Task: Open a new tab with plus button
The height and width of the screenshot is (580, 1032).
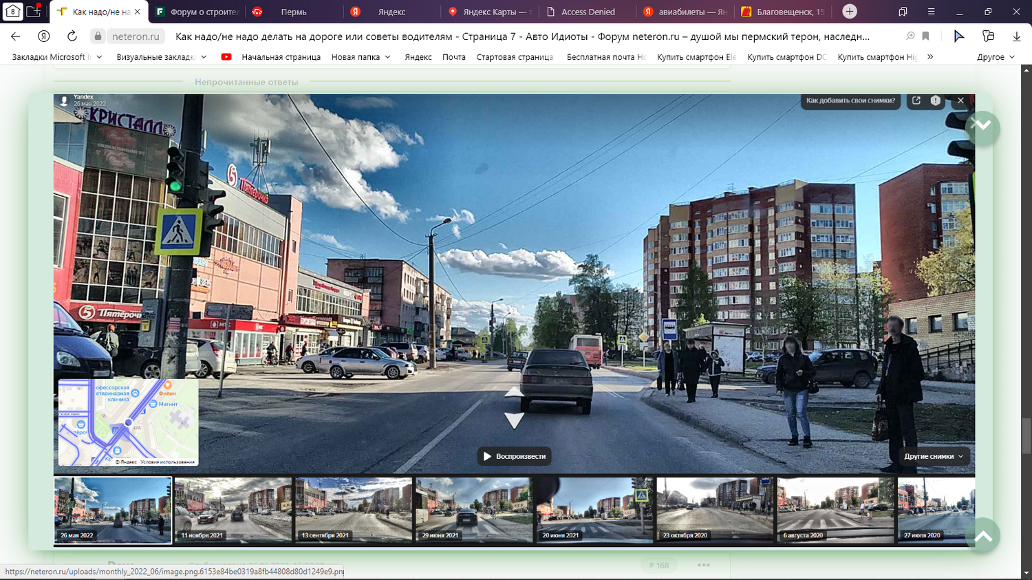Action: [x=850, y=12]
